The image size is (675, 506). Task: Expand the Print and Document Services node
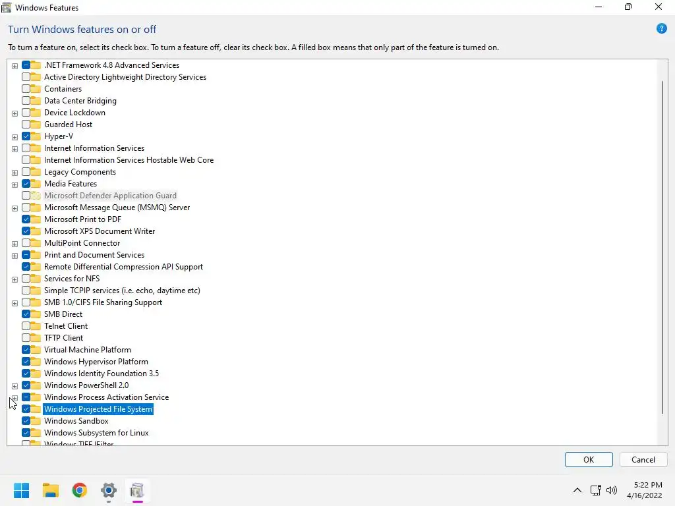point(15,256)
